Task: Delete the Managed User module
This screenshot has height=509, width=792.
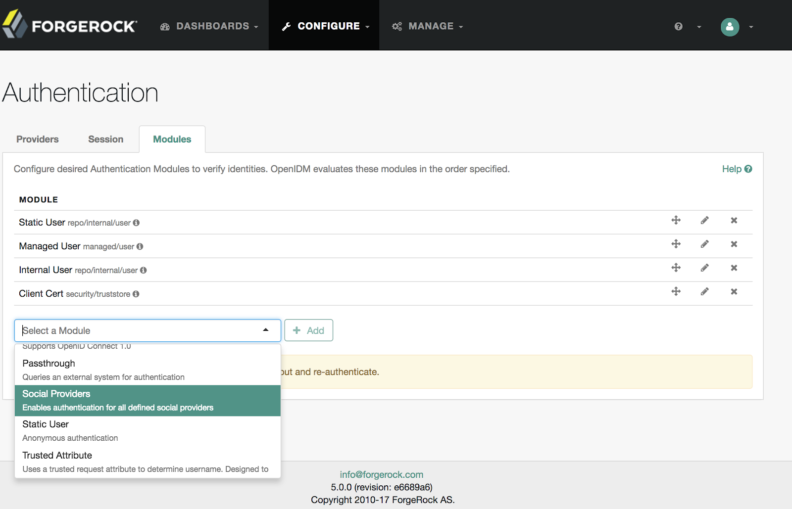Action: click(734, 244)
